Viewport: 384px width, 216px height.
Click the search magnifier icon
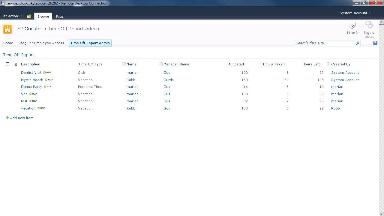(357, 43)
